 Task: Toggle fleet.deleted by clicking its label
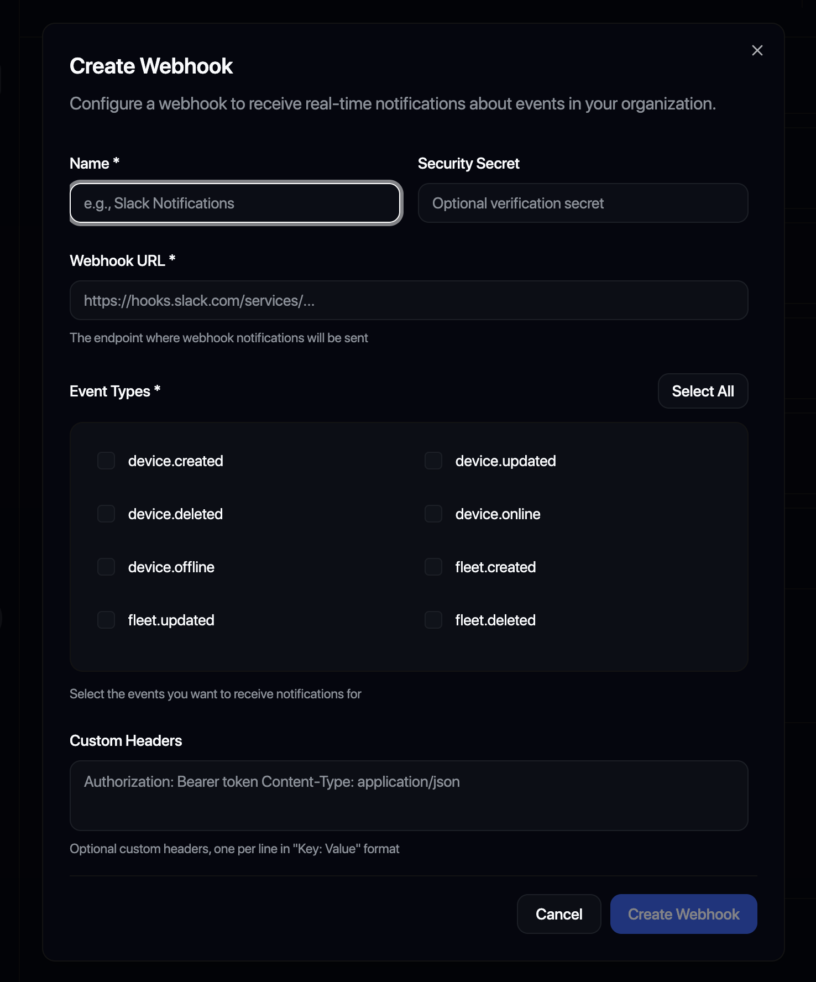495,620
